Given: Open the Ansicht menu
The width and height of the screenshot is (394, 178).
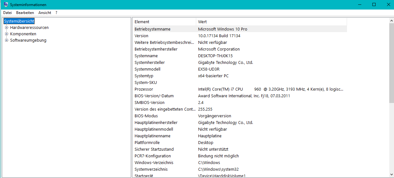Looking at the screenshot, I should pyautogui.click(x=45, y=13).
